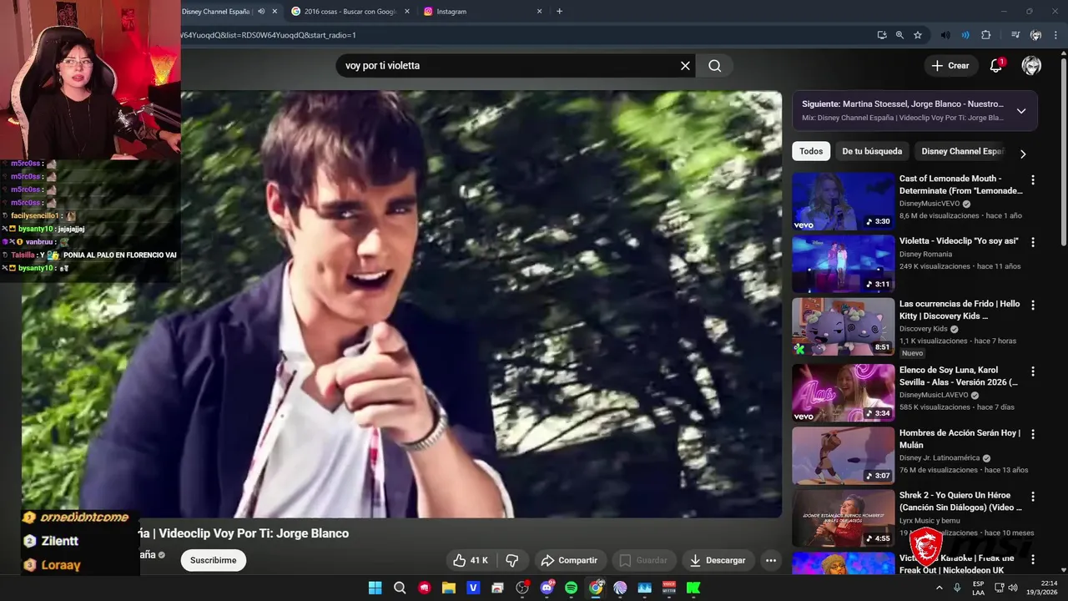Switch to the 2016 cosas Google search tab
Screen dimensions: 1068x601
[x=350, y=12]
